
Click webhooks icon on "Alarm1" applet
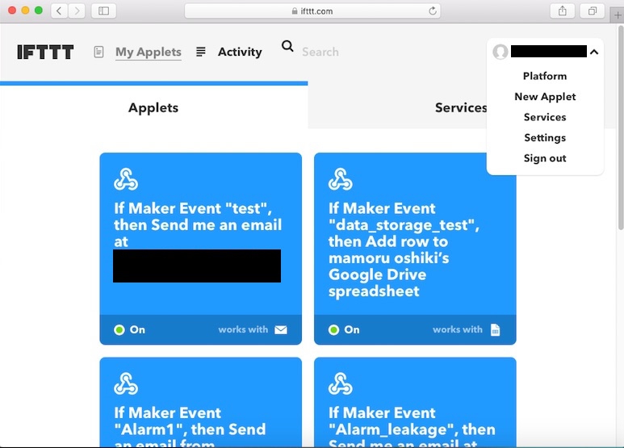click(126, 383)
